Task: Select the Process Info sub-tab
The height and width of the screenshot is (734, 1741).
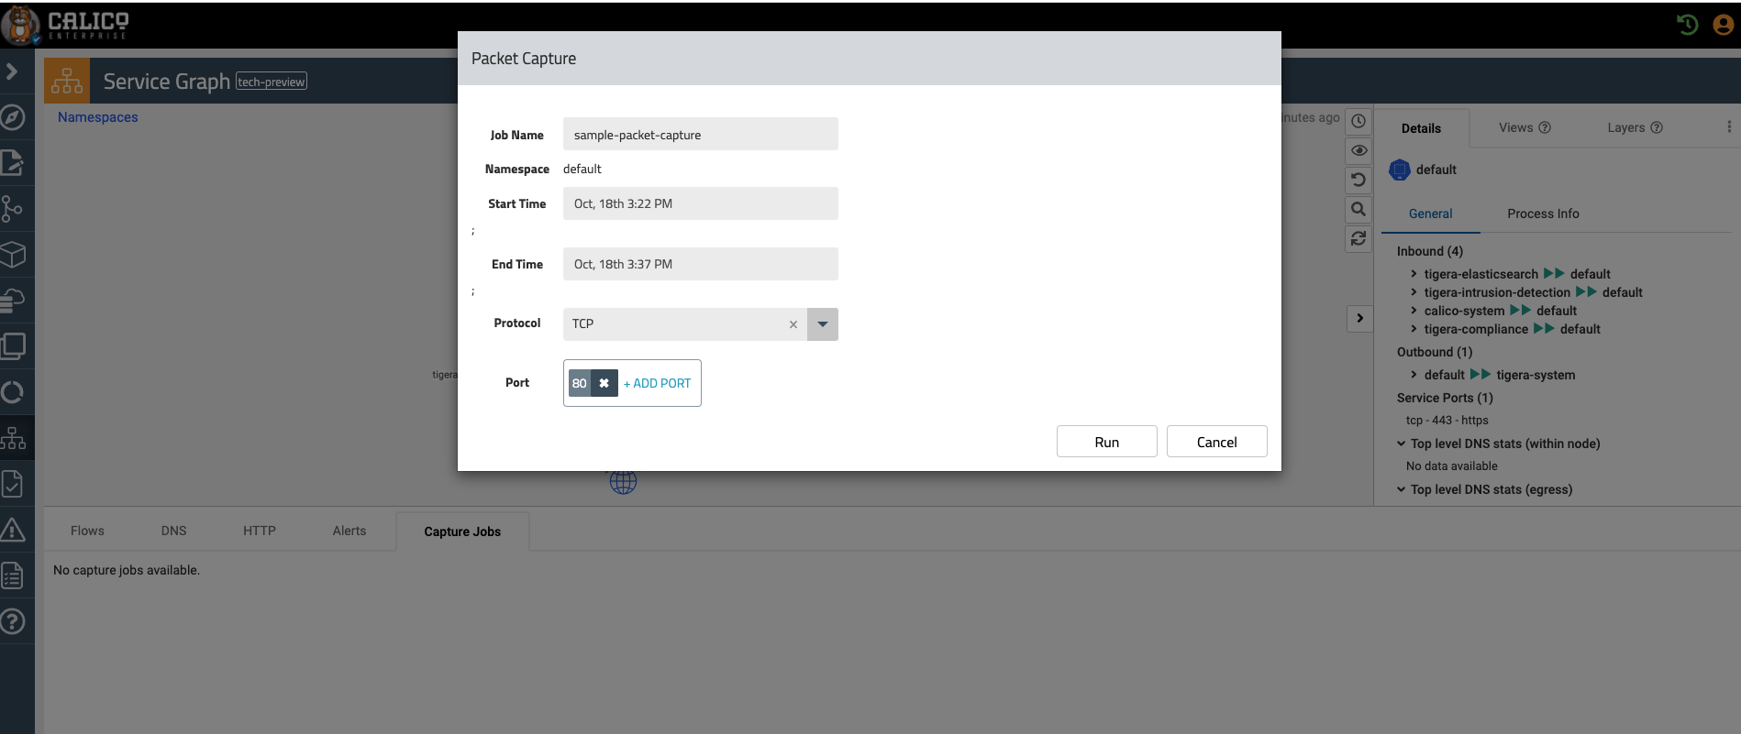Action: tap(1543, 214)
